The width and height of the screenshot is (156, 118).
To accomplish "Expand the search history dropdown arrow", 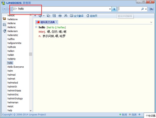I will pyautogui.click(x=110, y=9).
